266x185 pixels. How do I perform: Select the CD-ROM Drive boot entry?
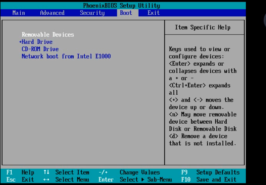pyautogui.click(x=40, y=49)
